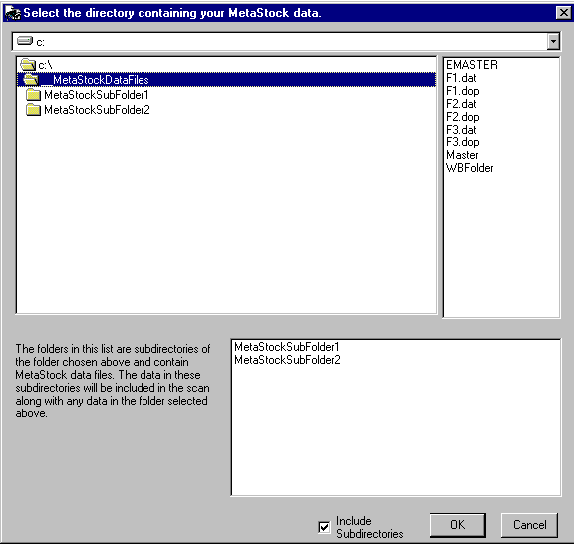574x546 pixels.
Task: Open the drive selection dropdown arrow
Action: 553,42
